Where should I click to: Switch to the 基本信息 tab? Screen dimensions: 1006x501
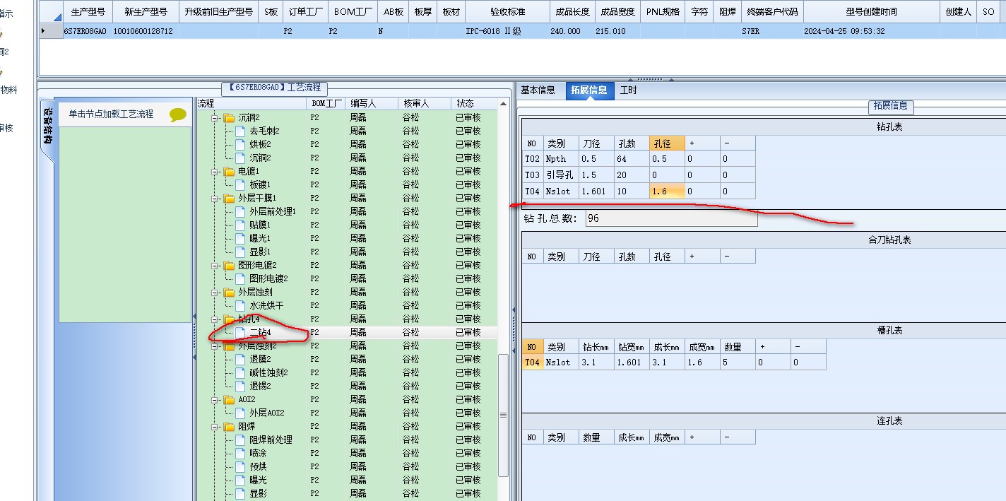(x=538, y=90)
